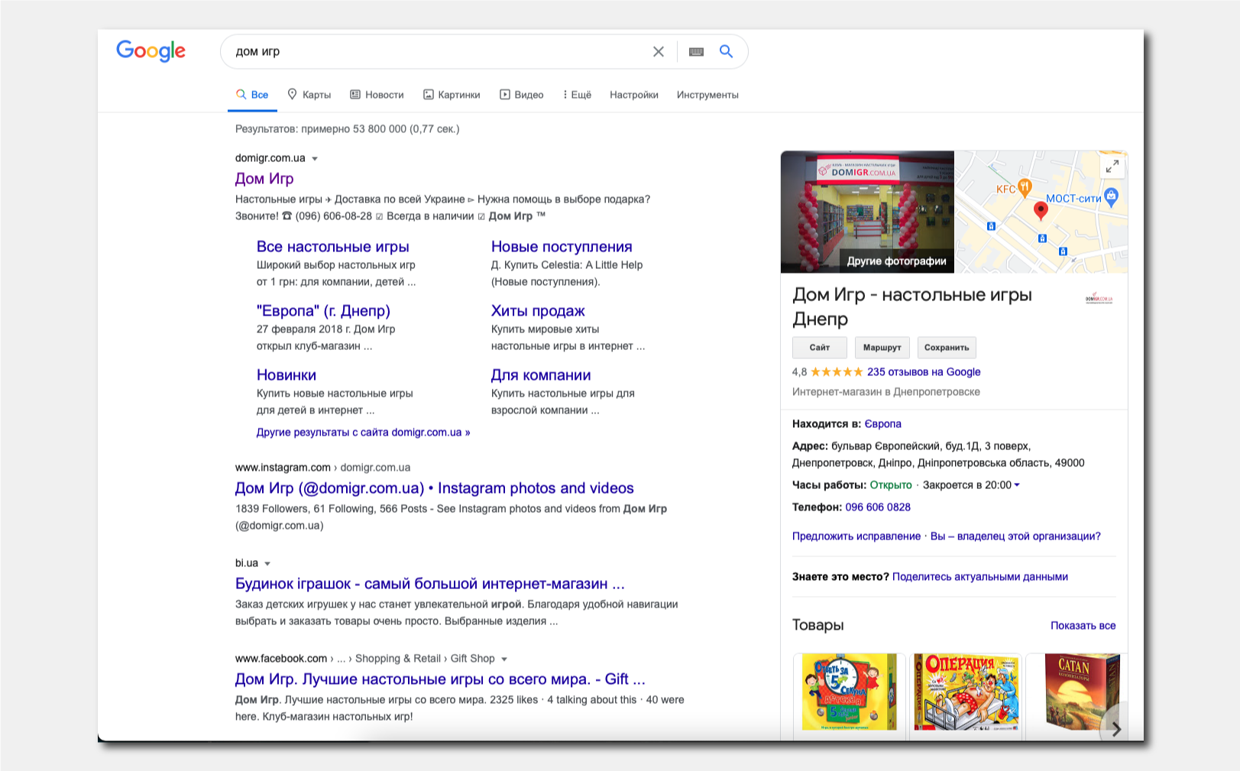Click Интернет-магазин в Днепропетровске category text
1240x771 pixels.
pyautogui.click(x=886, y=392)
